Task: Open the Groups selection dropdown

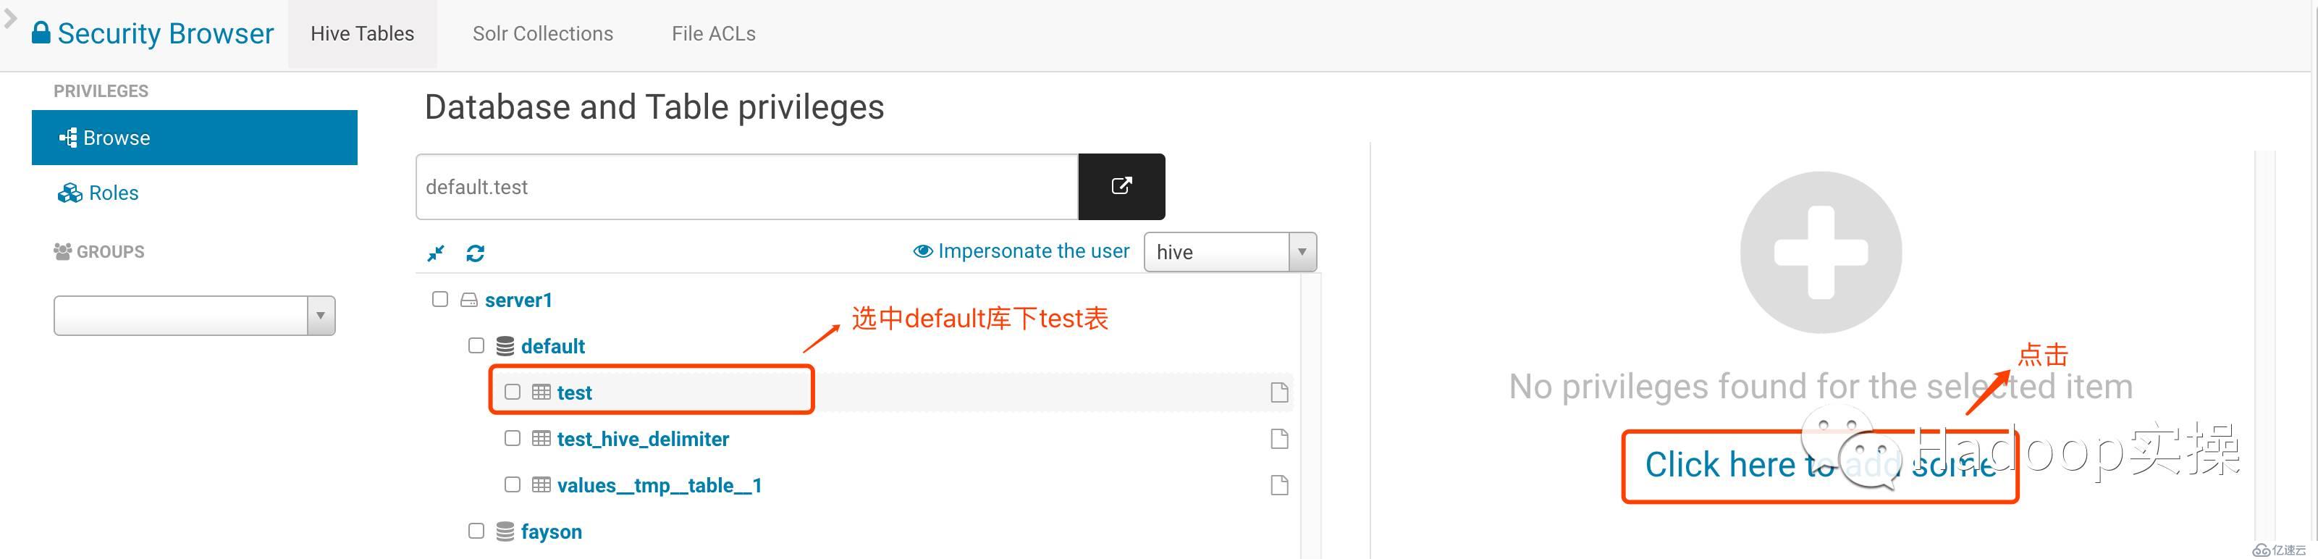Action: 194,316
